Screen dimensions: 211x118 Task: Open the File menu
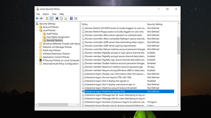point(38,14)
